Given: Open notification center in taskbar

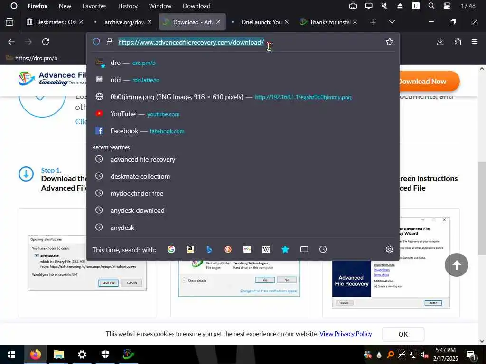Looking at the screenshot, I should pyautogui.click(x=471, y=355).
